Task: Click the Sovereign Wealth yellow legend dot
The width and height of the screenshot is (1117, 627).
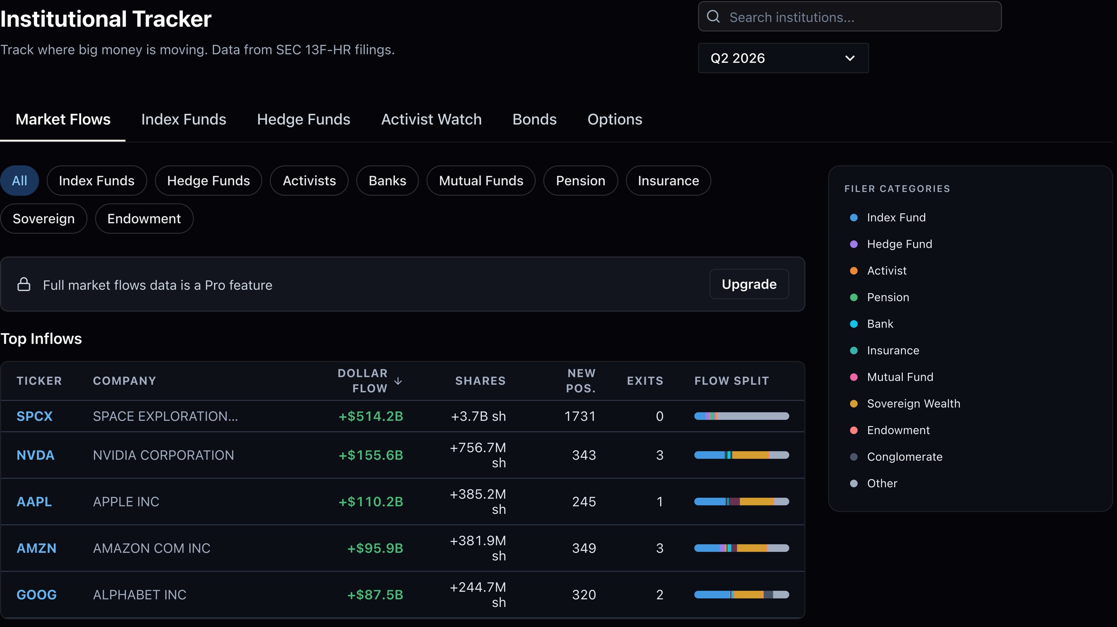Action: click(853, 404)
